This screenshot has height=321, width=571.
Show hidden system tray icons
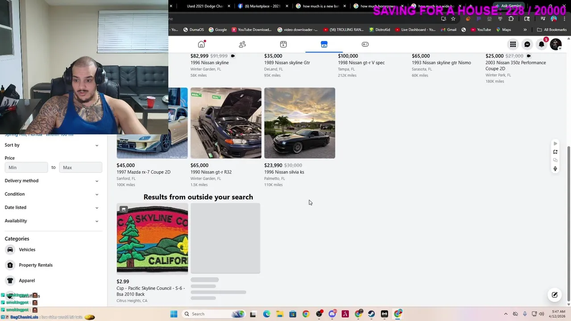[x=505, y=314]
